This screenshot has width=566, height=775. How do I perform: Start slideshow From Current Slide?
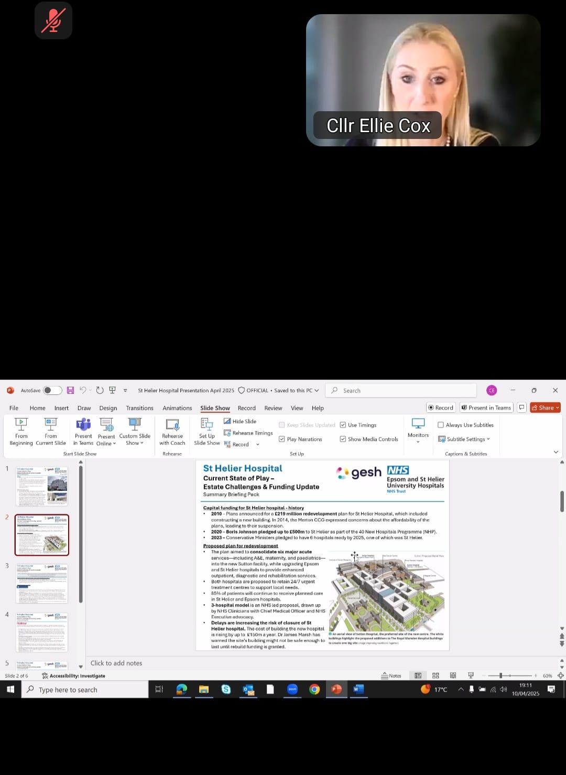(51, 432)
